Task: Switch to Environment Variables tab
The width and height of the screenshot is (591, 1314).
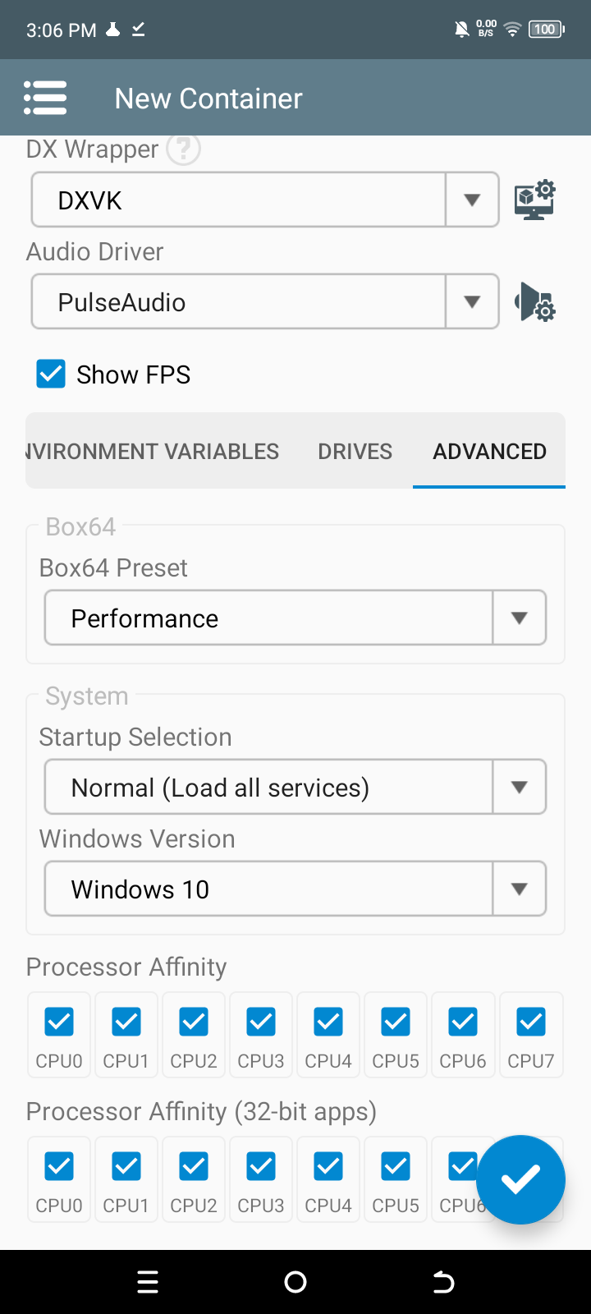Action: pos(153,451)
